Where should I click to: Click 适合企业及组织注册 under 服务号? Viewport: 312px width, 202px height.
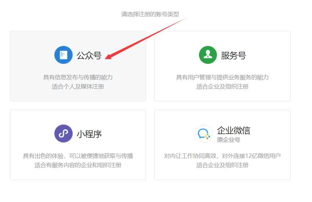pos(222,87)
